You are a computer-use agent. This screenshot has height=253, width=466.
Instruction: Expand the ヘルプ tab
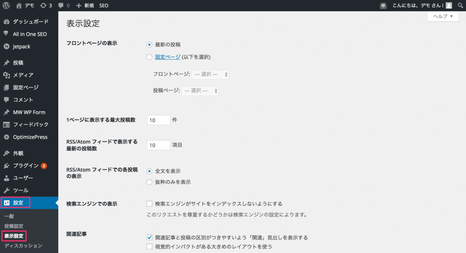coord(443,16)
